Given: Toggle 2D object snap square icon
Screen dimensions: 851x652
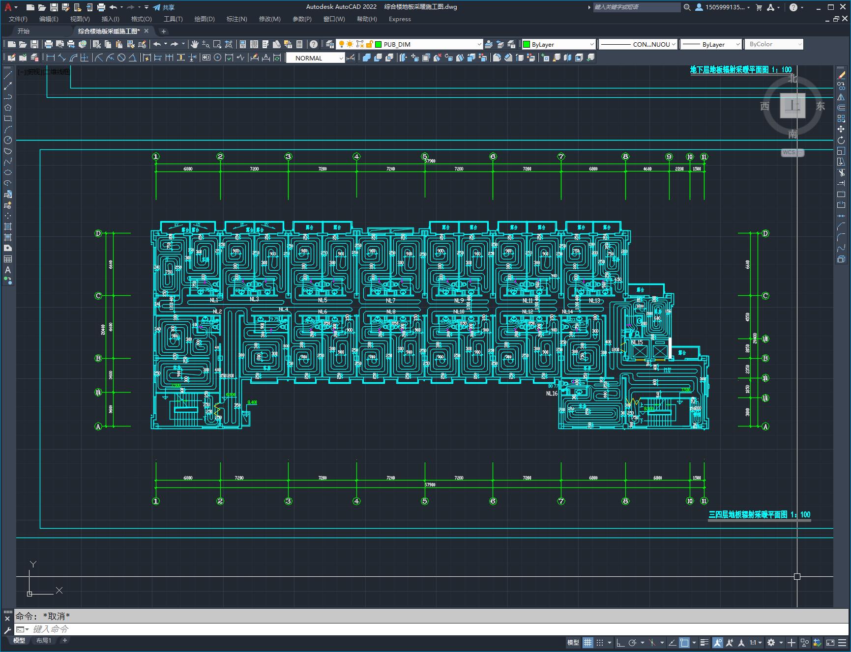Looking at the screenshot, I should pyautogui.click(x=684, y=642).
